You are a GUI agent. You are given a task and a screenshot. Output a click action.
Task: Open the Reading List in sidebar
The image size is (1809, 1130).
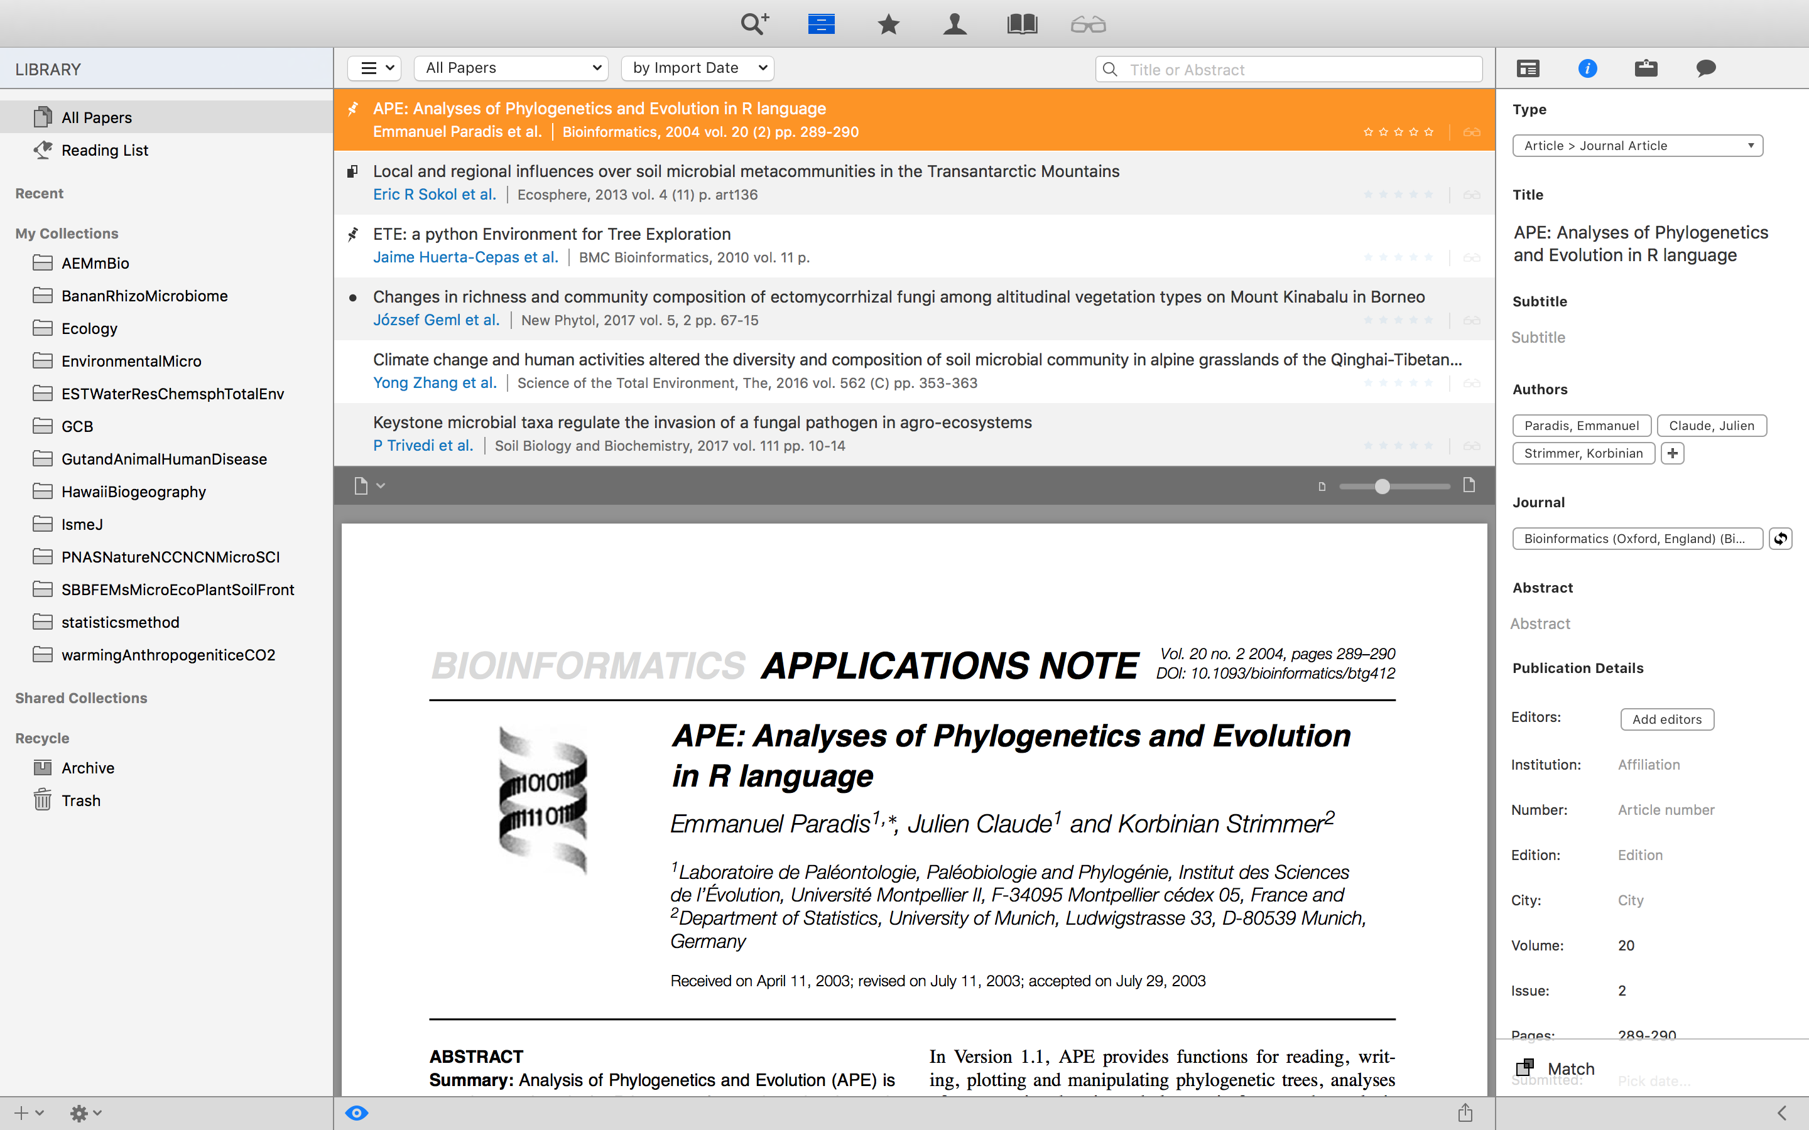pos(166,150)
